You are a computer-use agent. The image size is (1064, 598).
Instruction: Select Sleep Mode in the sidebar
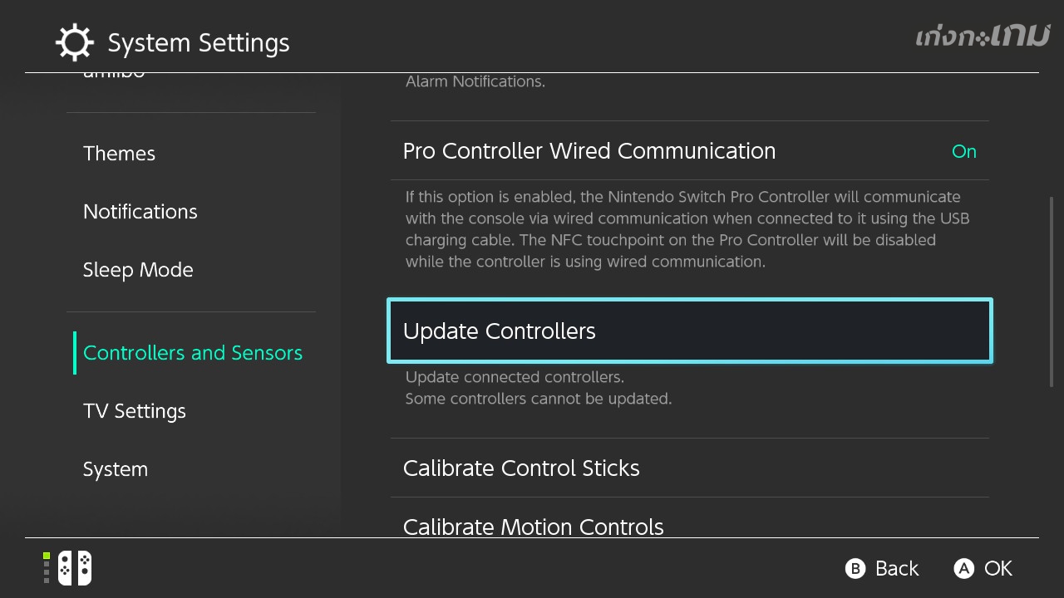[138, 270]
